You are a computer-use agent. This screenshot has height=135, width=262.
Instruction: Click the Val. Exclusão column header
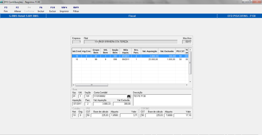pos(167,51)
